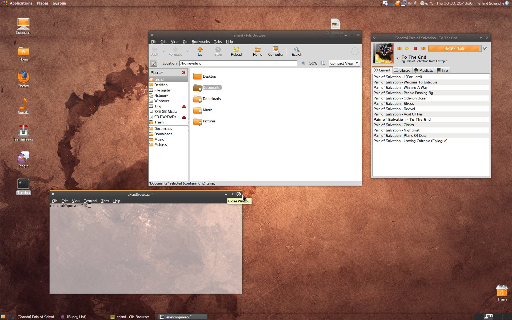The image size is (512, 320).
Task: Zoom out using the magnifier minus icon
Action: (x=303, y=63)
